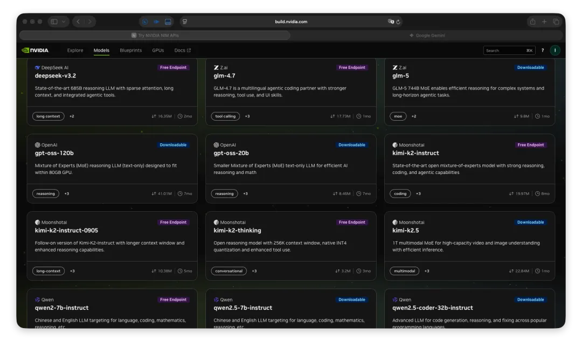Screen dimensions: 582x348
Task: Open the user profile avatar
Action: (555, 51)
